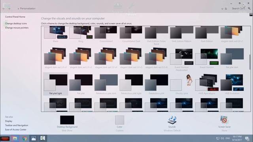The height and width of the screenshot is (142, 253).
Task: Launch Chrome from the taskbar
Action: 25,138
